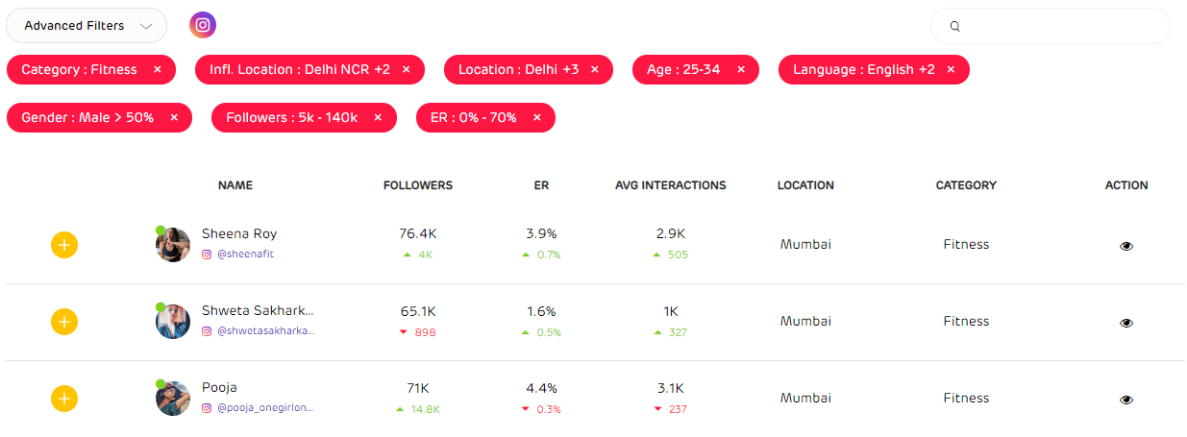This screenshot has height=437, width=1187.
Task: Click the search magnifier icon
Action: [954, 27]
